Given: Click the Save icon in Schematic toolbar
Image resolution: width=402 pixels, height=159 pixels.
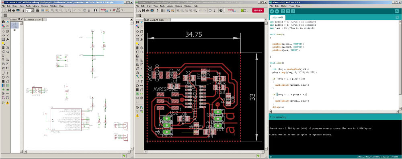Looking at the screenshot, I should click(x=10, y=10).
